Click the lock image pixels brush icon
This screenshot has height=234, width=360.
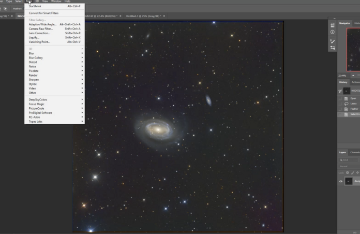tap(352, 172)
